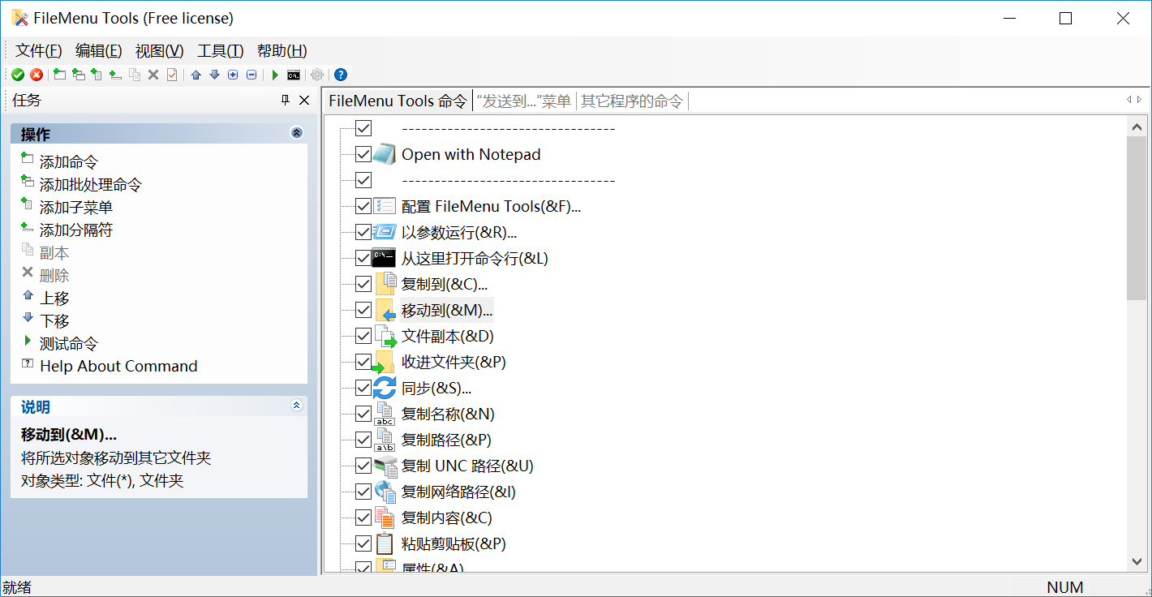Click the red cancel changes icon

(37, 75)
